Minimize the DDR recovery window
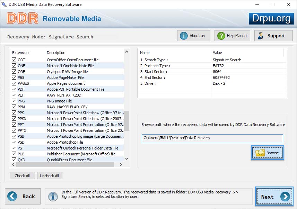The height and width of the screenshot is (209, 297). (x=257, y=4)
